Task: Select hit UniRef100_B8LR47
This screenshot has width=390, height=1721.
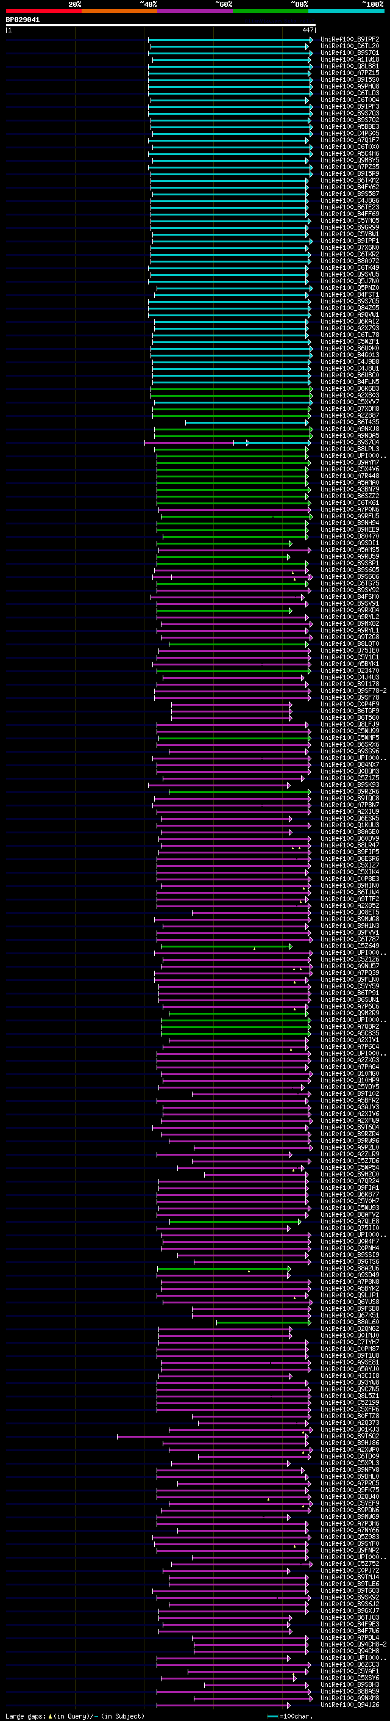Action: 349,845
